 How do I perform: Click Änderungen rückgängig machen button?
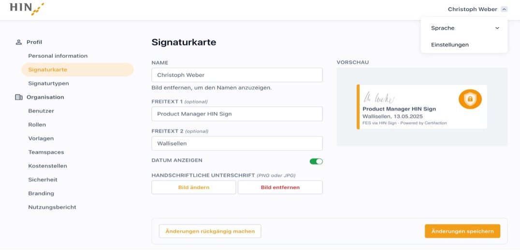click(210, 231)
